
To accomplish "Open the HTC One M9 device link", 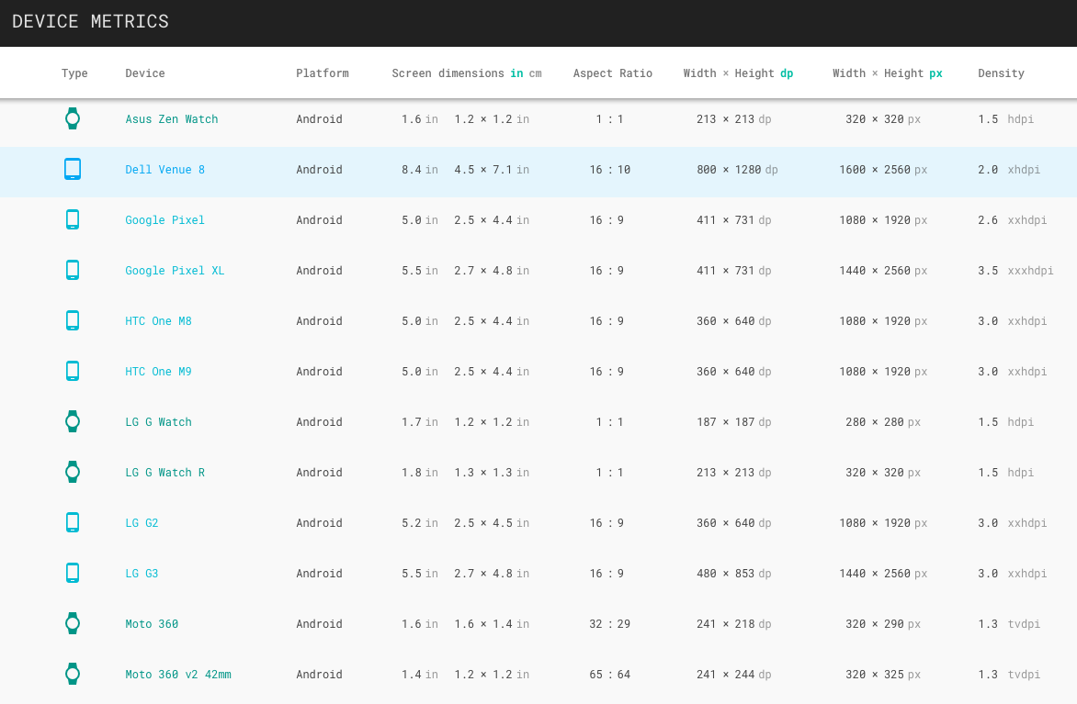I will [x=158, y=371].
